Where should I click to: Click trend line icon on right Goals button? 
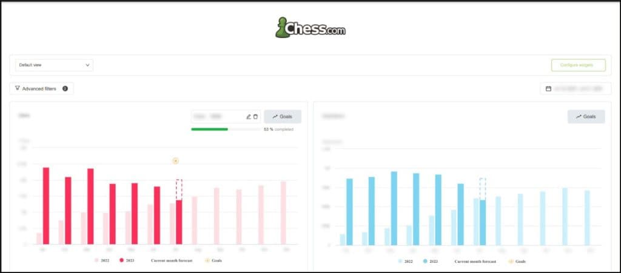click(x=579, y=117)
